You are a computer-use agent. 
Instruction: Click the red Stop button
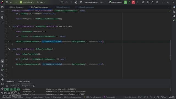click(133, 2)
